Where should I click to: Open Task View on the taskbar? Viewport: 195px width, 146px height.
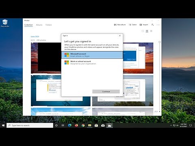(x=63, y=125)
